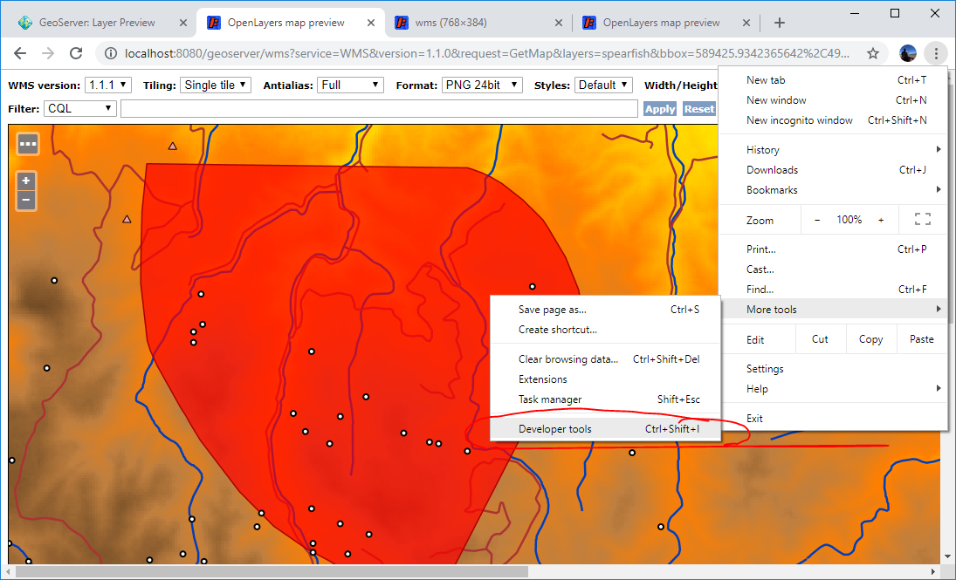Click Paste in the Edit row
Screen dimensions: 956x580
coord(921,339)
